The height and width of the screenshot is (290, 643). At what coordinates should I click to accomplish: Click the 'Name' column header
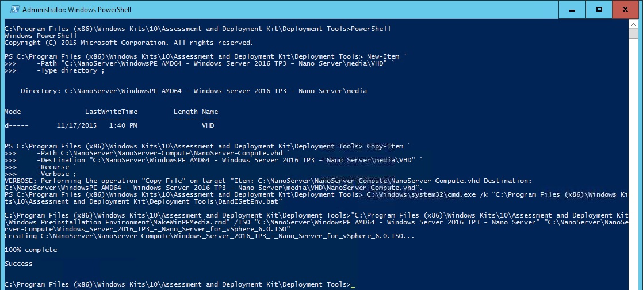pos(210,112)
